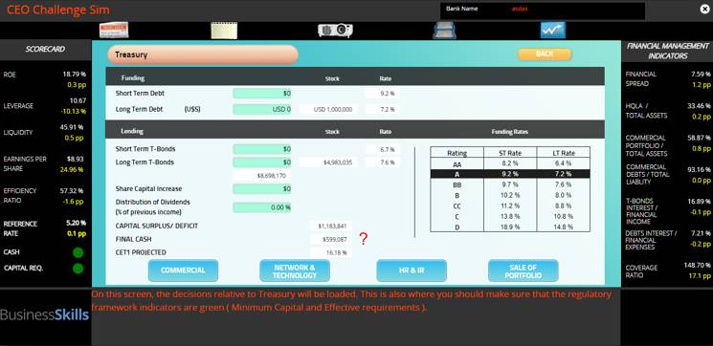Click the red question mark help icon

tap(363, 239)
